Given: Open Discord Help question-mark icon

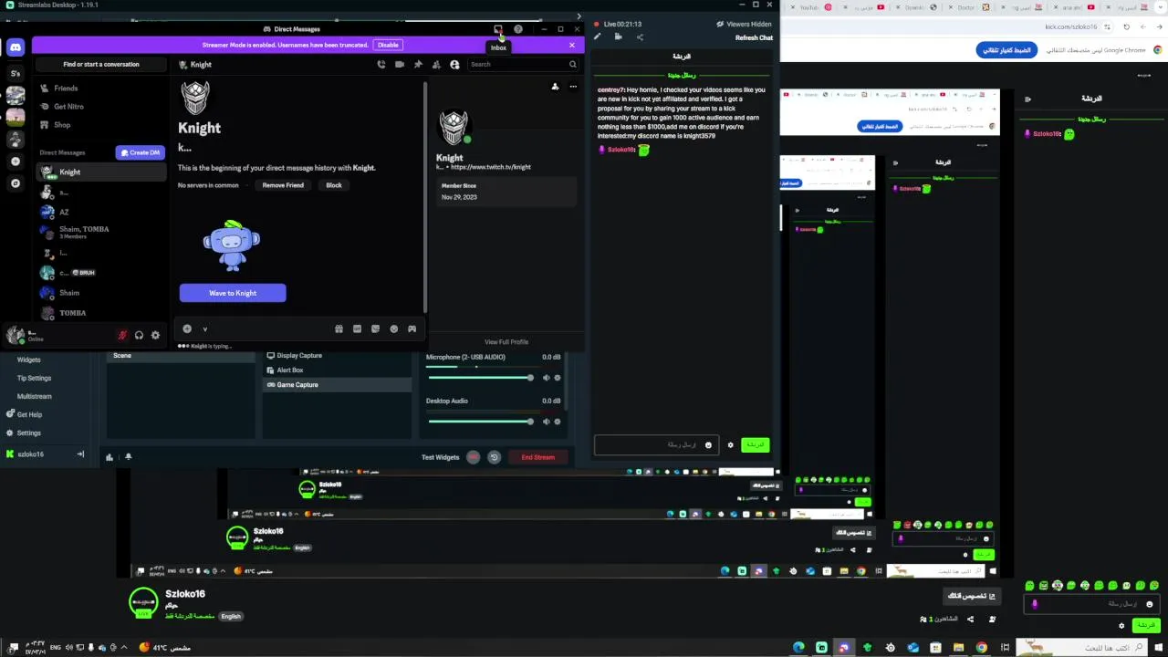Looking at the screenshot, I should [x=518, y=29].
